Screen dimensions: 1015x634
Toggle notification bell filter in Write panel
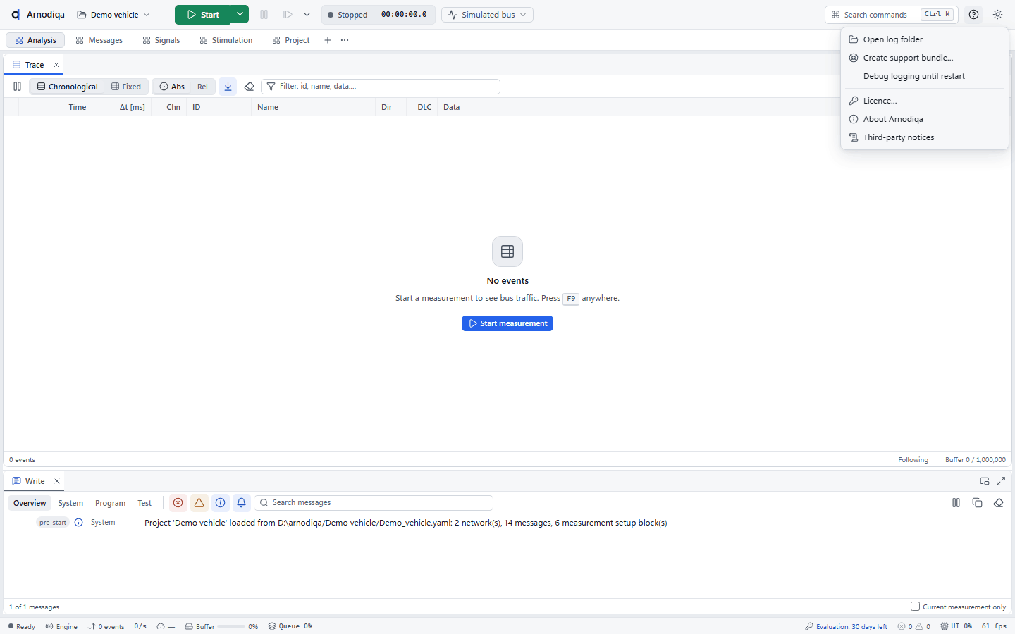click(241, 502)
